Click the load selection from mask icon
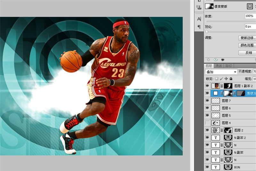 pyautogui.click(x=209, y=60)
